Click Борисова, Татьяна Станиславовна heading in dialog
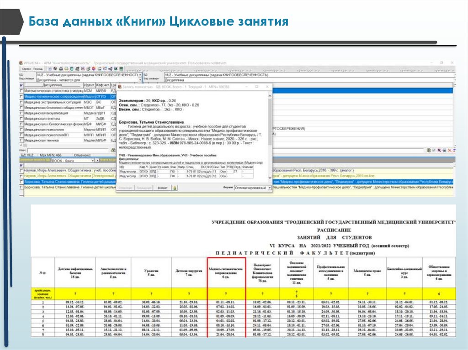The width and height of the screenshot is (468, 350). tap(151, 122)
